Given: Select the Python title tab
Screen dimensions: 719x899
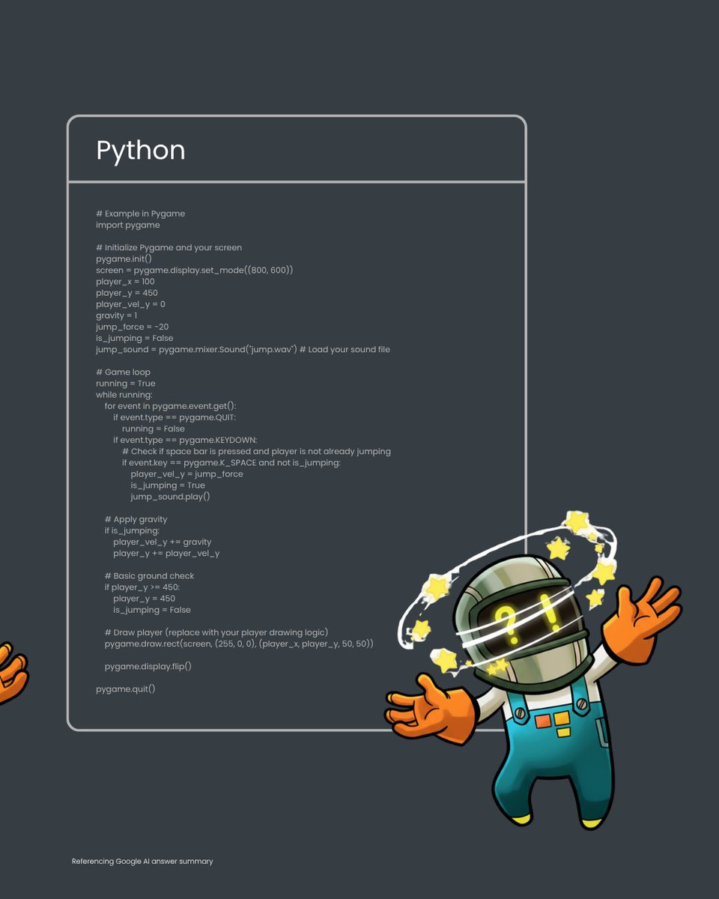Looking at the screenshot, I should (141, 151).
